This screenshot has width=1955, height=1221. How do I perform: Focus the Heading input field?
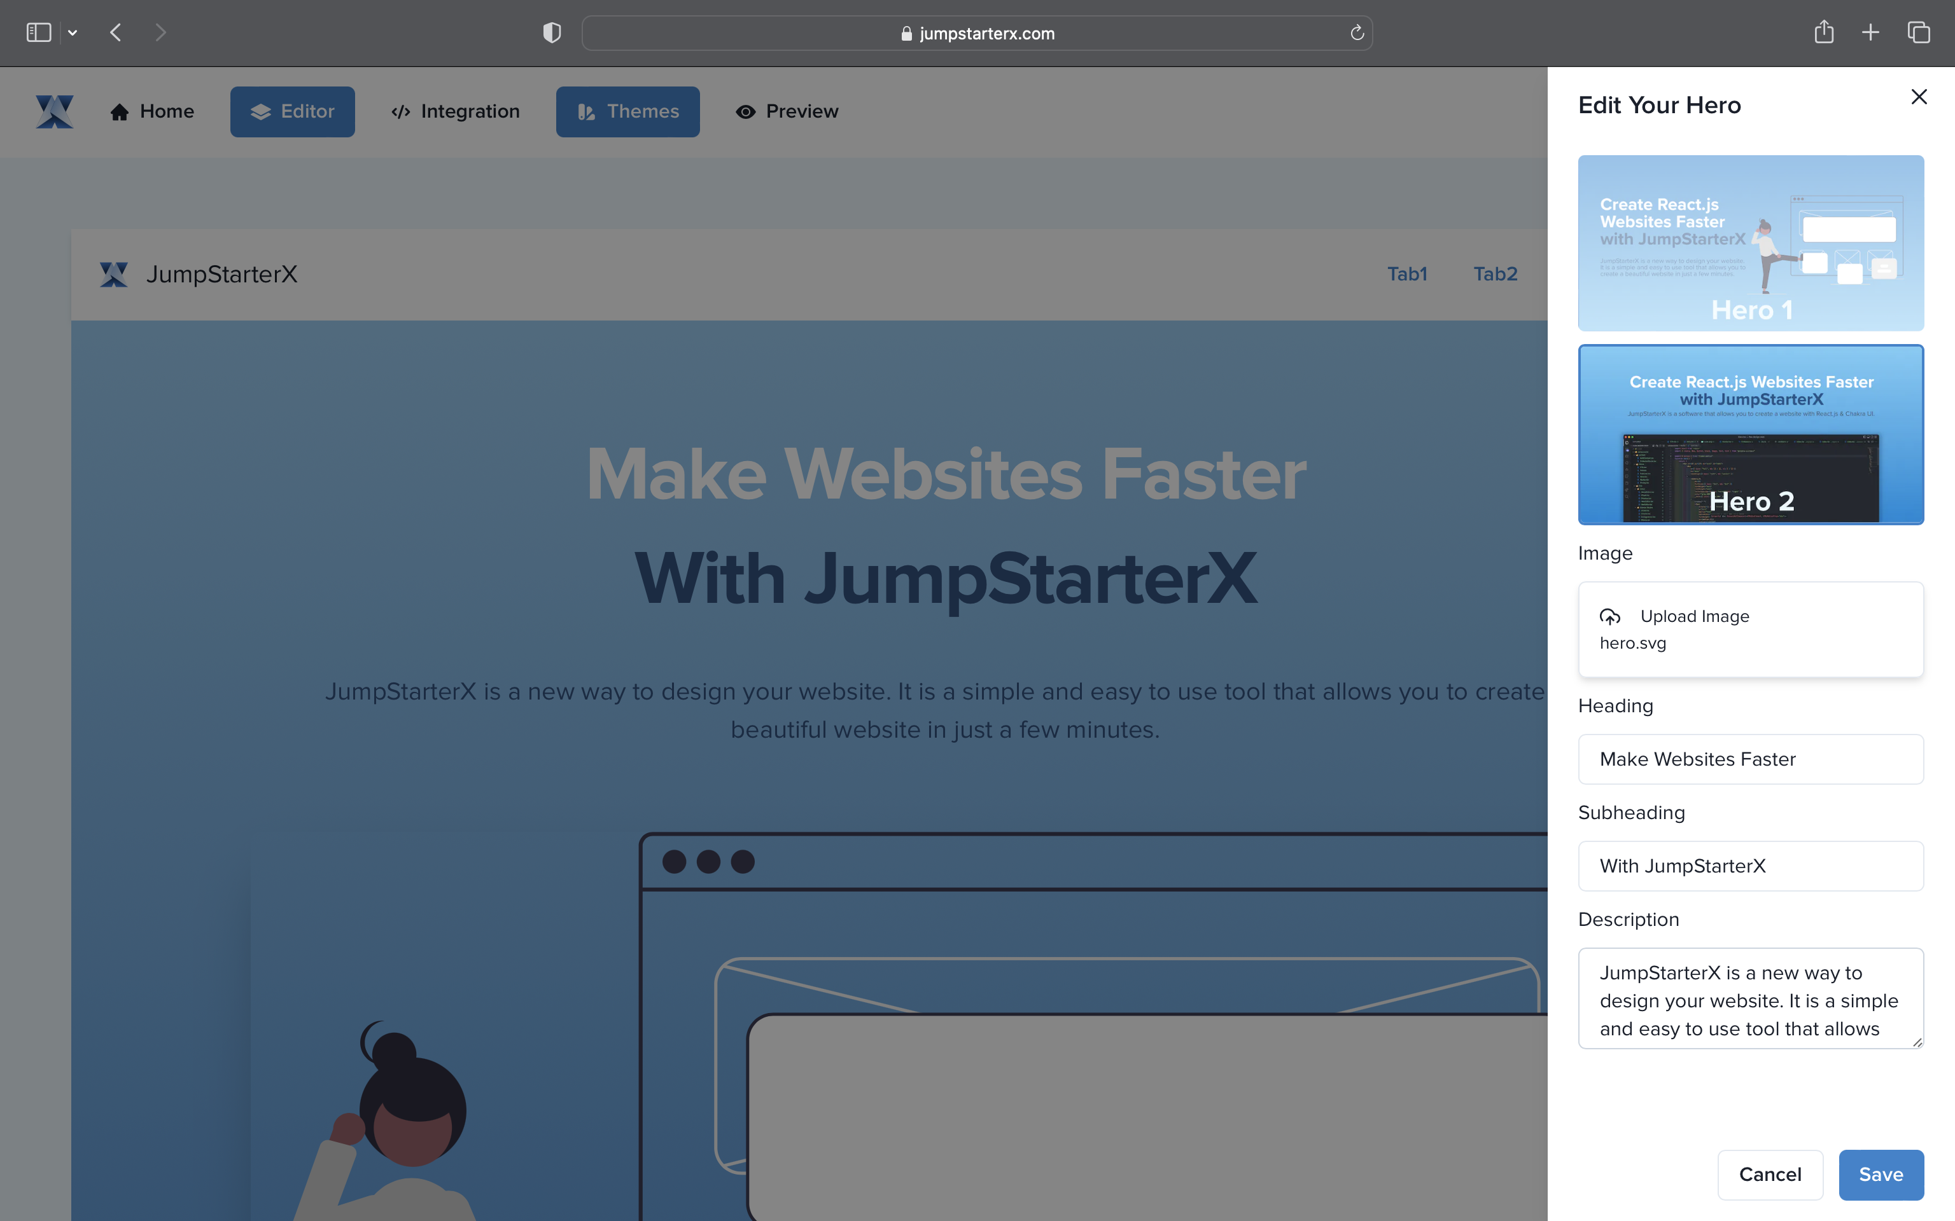1751,759
